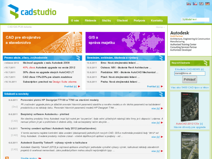Image resolution: width=212 pixels, height=159 pixels.
Task: Open Pardubice: MIX školenie AutoCAD Mechanical
Action: [129, 72]
